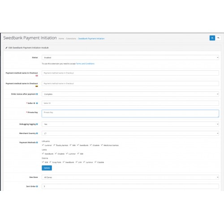The width and height of the screenshot is (224, 224).
Task: Click the help icon beside Sort Order
Action: click(37, 186)
